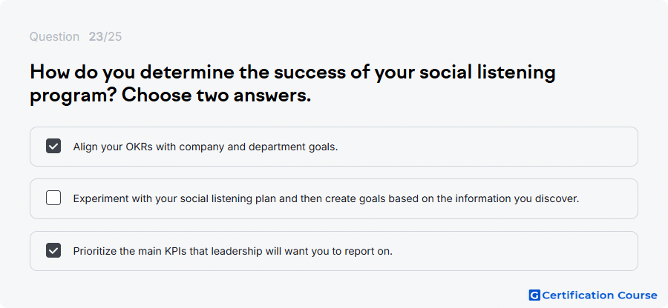Click the social listening program question heading

[292, 84]
